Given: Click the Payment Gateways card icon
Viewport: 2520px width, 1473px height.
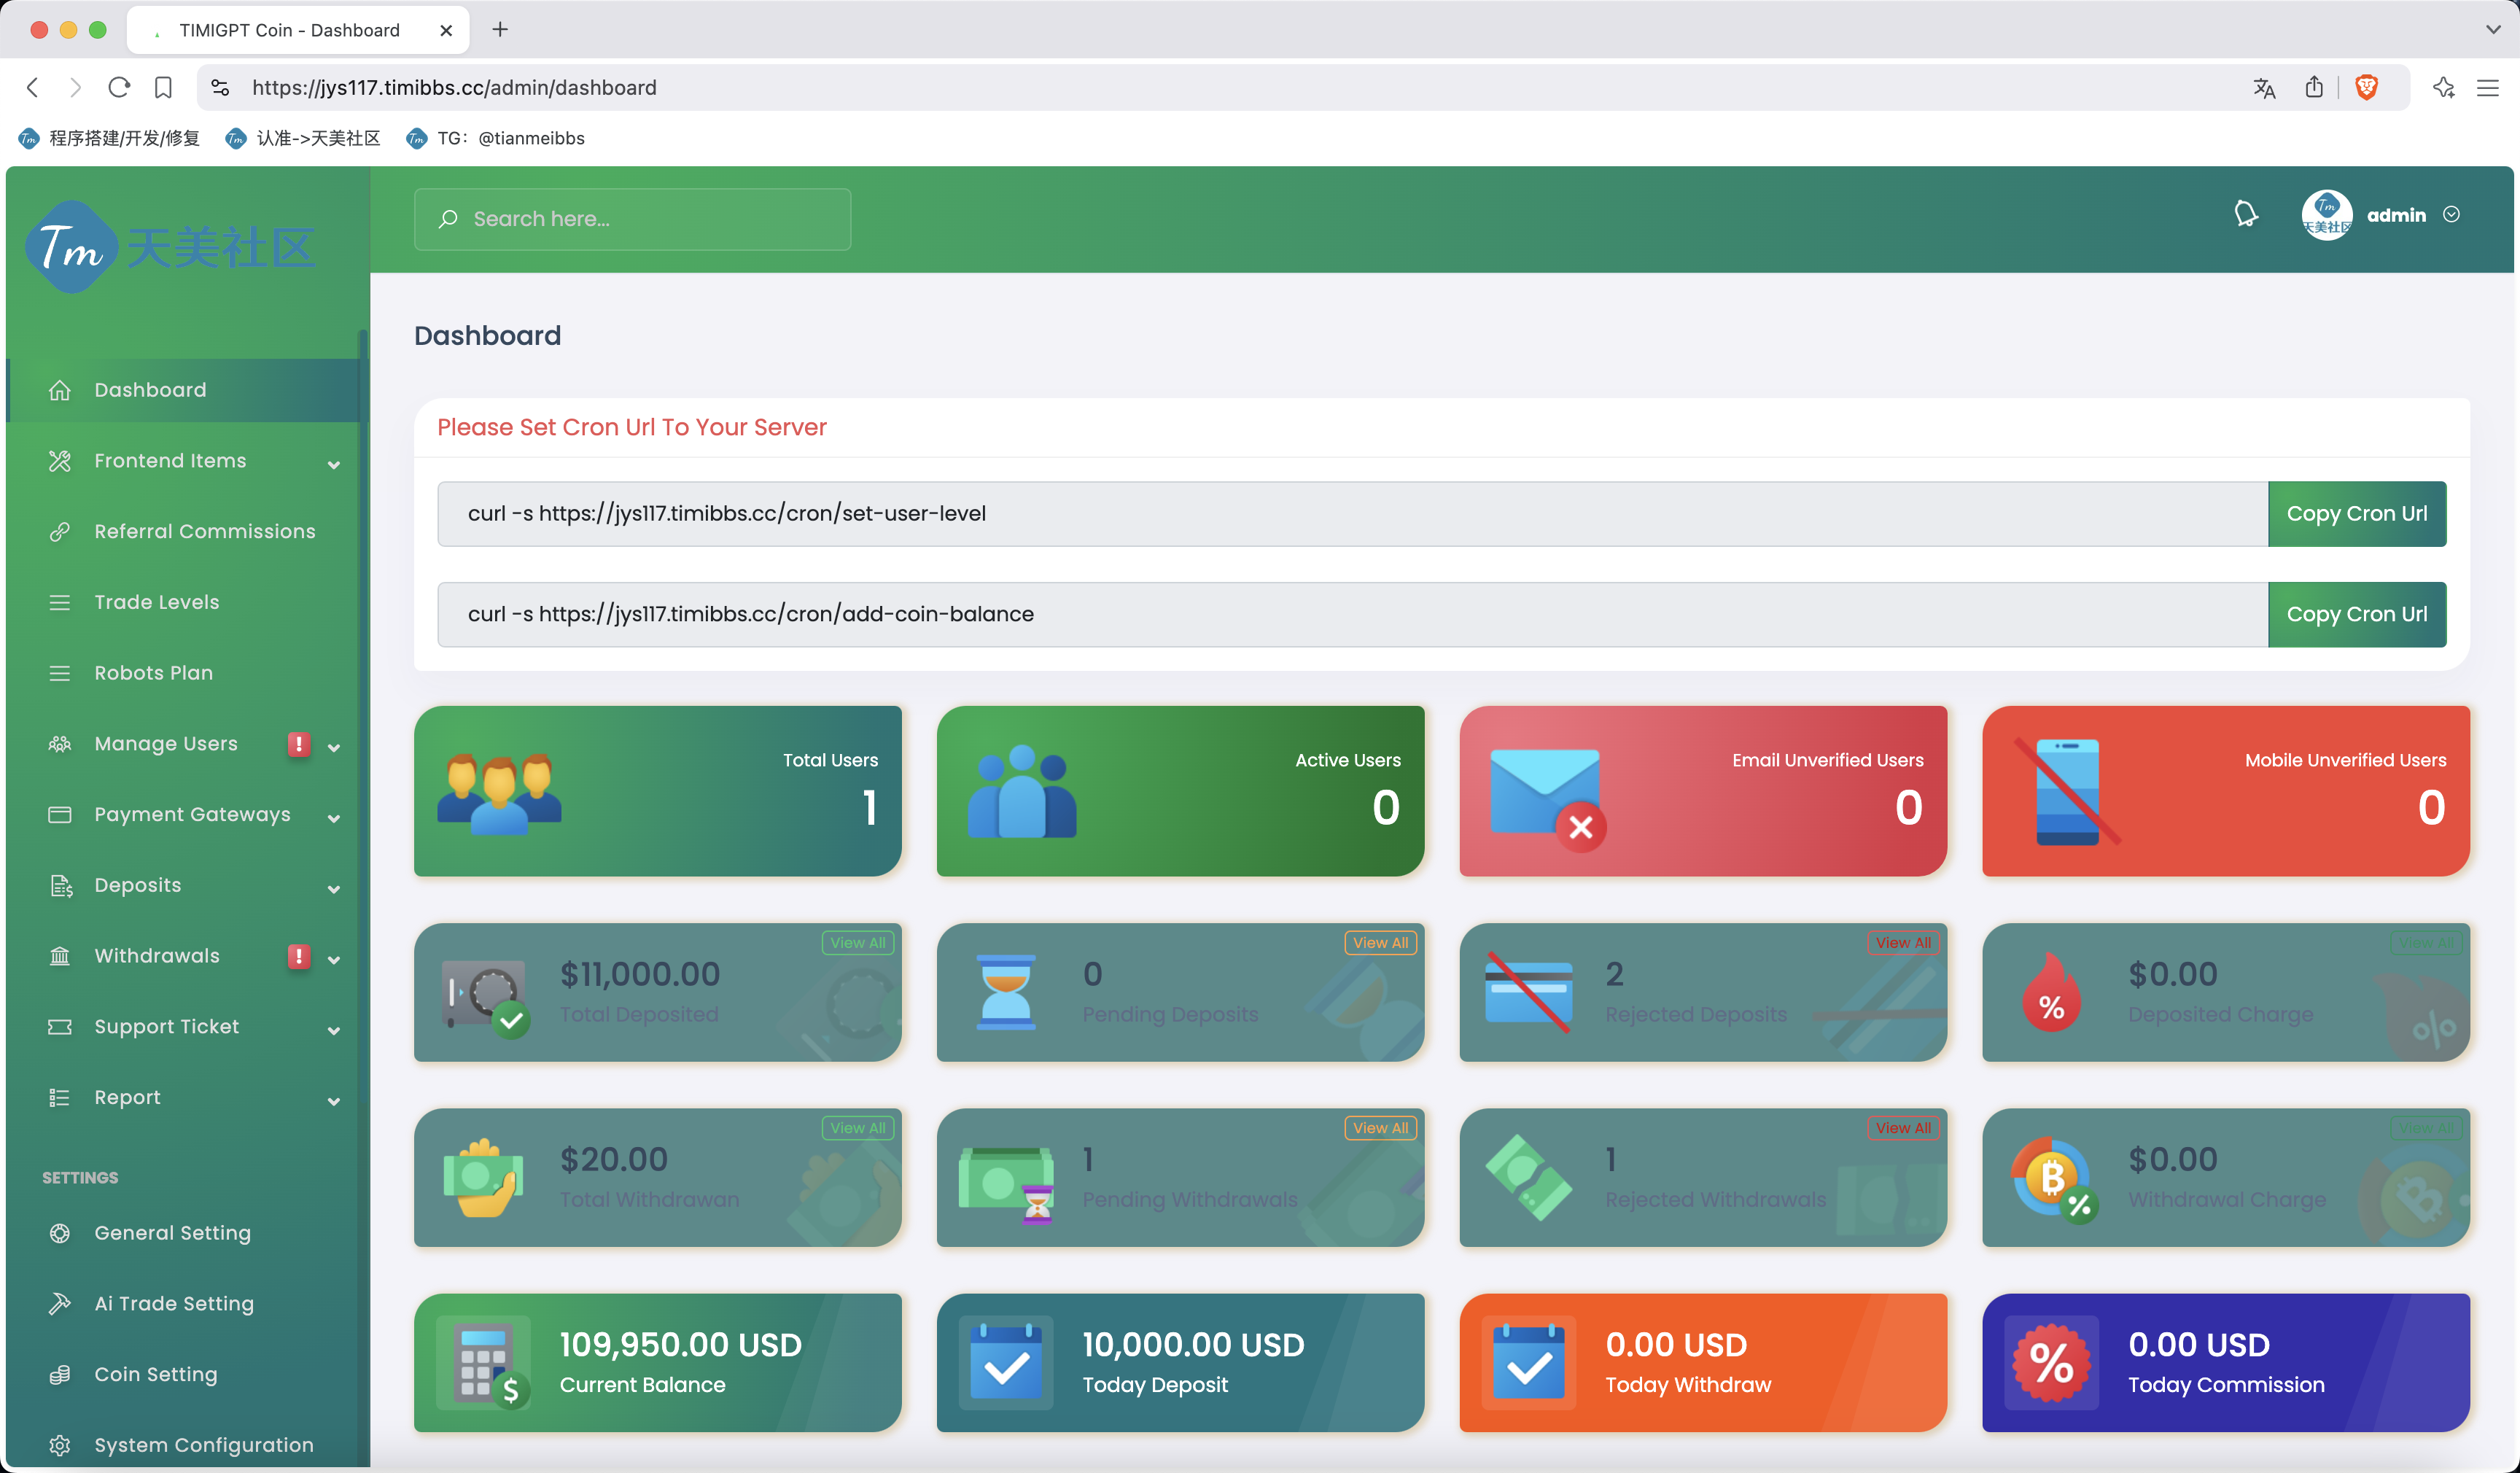Looking at the screenshot, I should click(60, 815).
